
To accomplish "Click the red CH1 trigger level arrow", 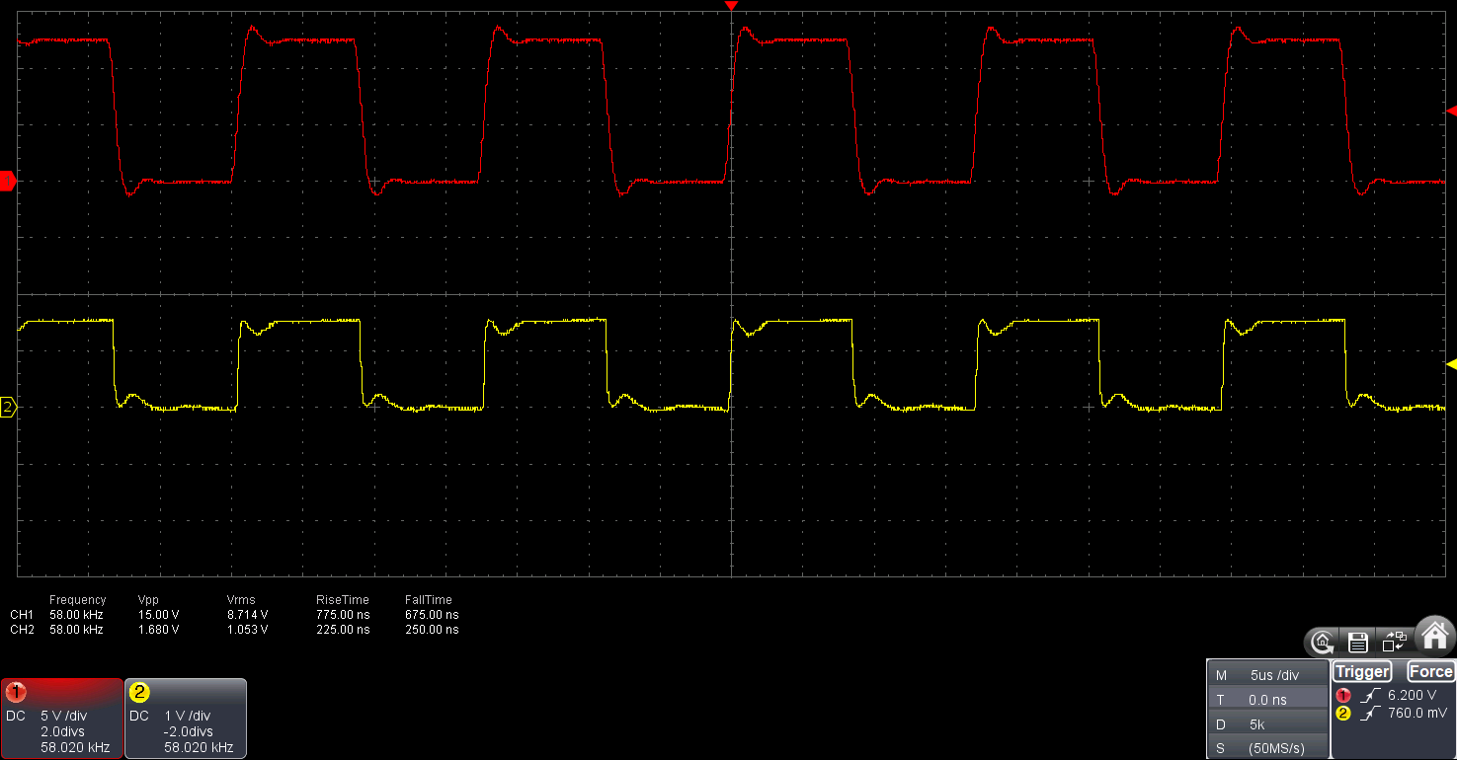I will 1451,112.
